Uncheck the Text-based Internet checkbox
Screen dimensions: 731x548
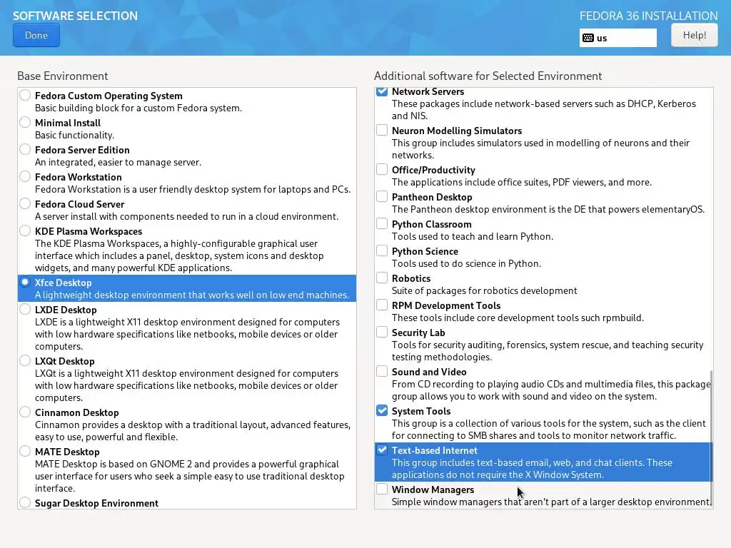coord(382,450)
